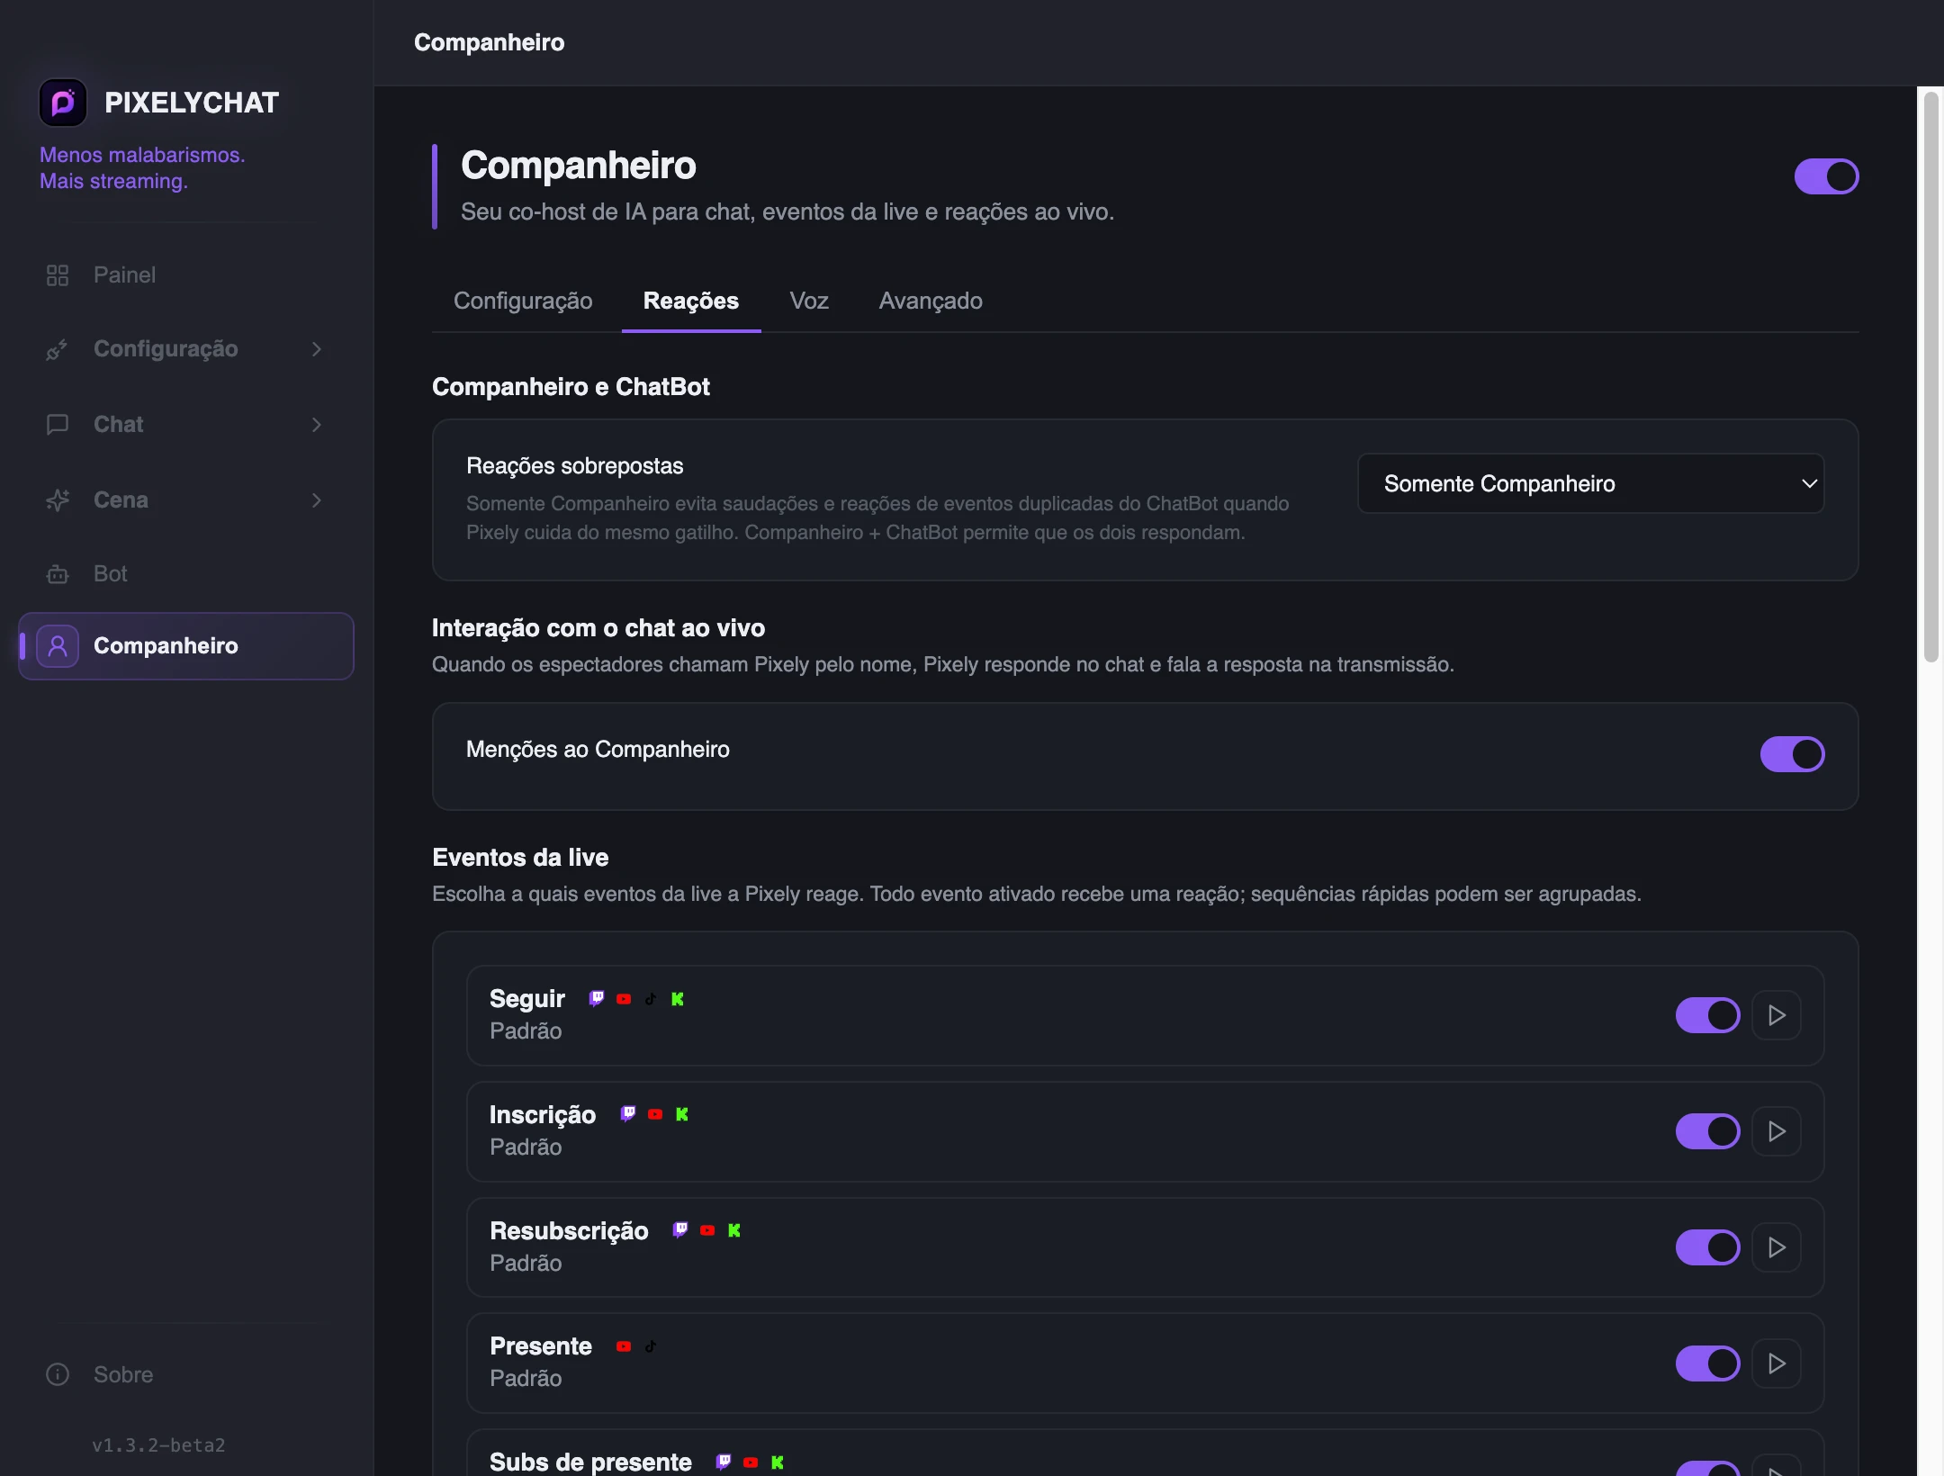Select Companheiro in the sidebar
1944x1476 pixels.
185,646
